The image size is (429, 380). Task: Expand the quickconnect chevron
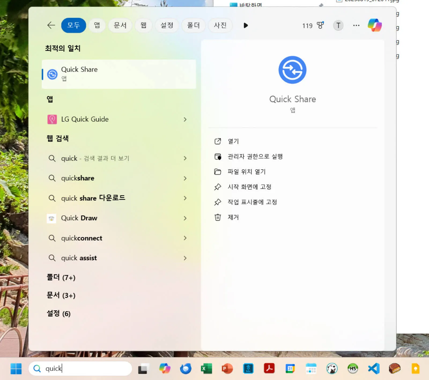pyautogui.click(x=185, y=238)
